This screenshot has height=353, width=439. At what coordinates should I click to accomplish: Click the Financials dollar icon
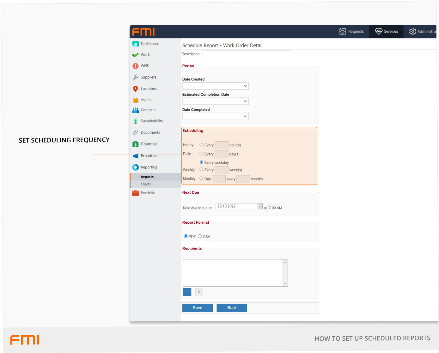[x=135, y=144]
